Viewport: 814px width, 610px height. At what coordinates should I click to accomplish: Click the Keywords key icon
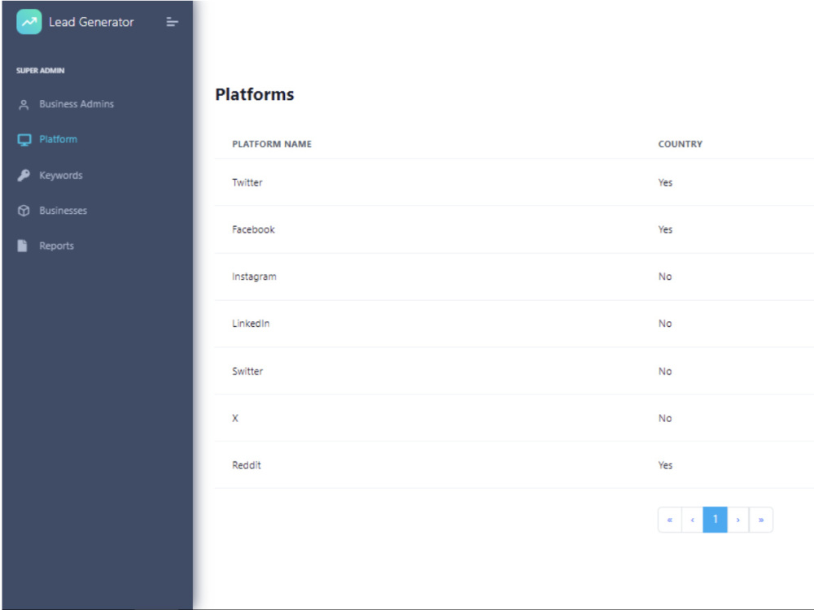coord(24,176)
